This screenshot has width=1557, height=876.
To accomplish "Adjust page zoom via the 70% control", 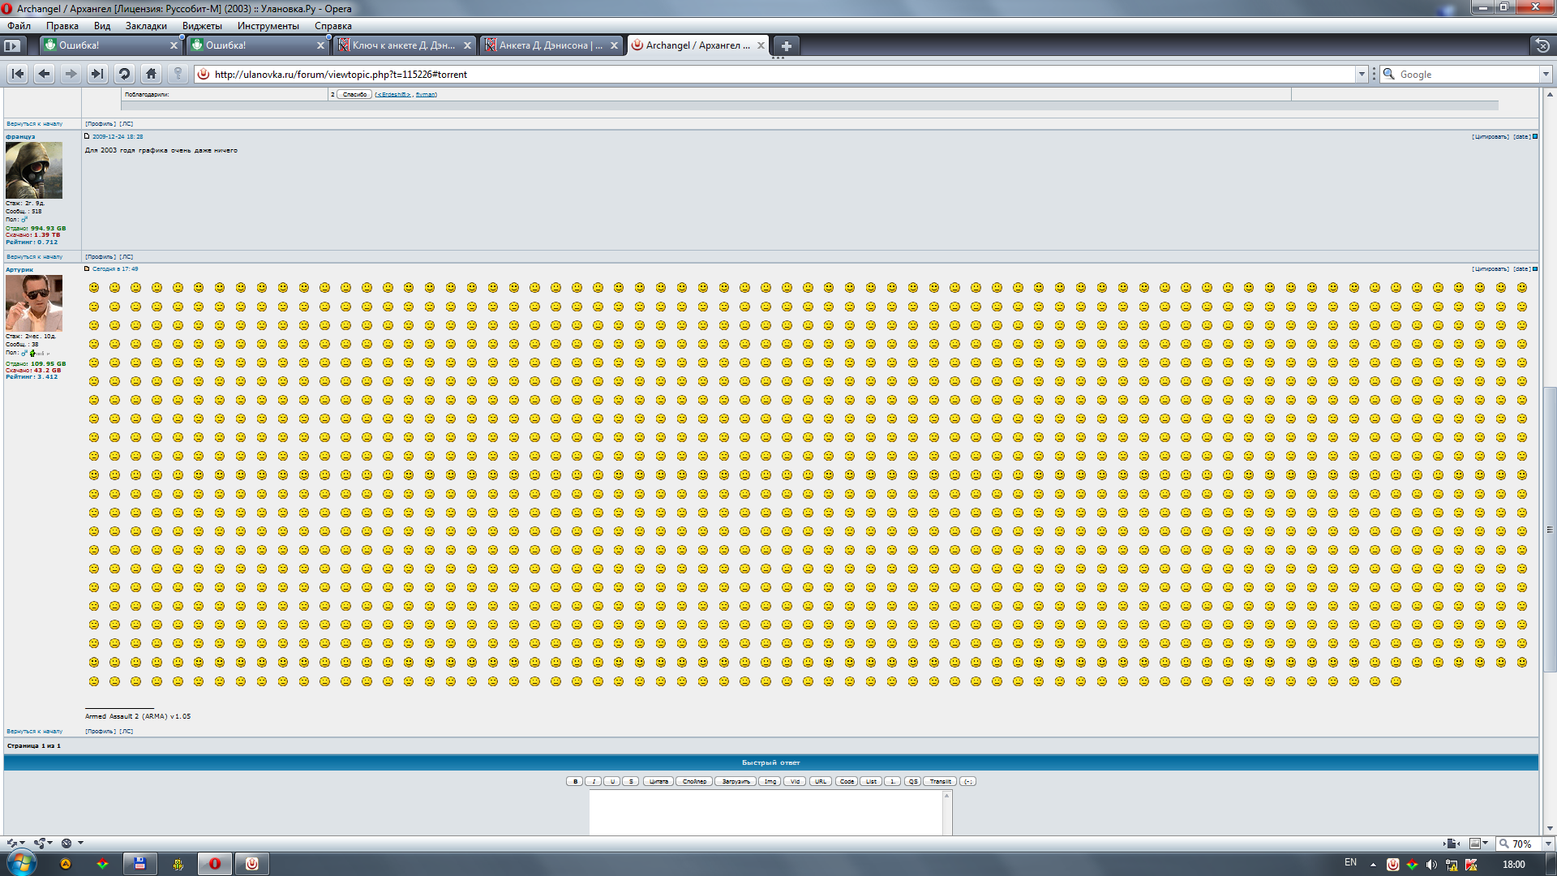I will click(1521, 844).
